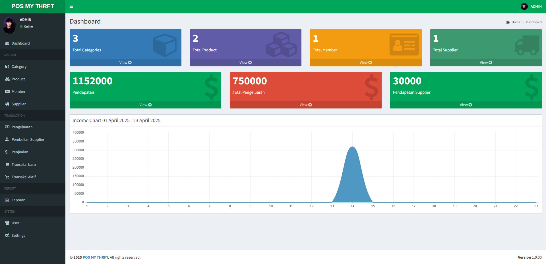The height and width of the screenshot is (264, 546).
Task: Click the stacked cubes icon on Total Product
Action: [x=281, y=45]
